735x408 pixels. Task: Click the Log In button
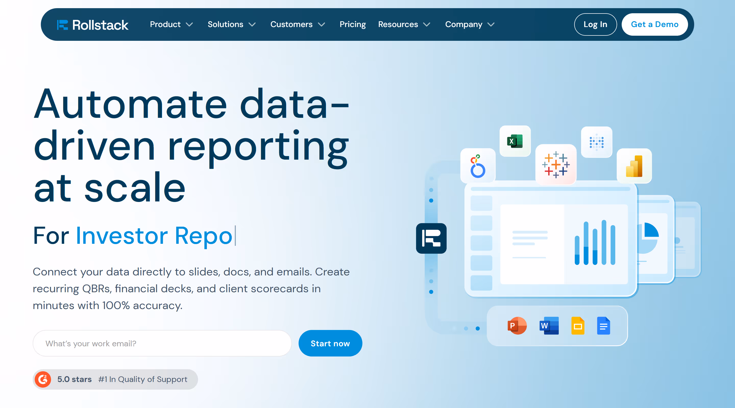(595, 24)
